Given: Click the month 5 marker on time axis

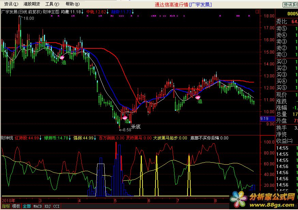Looking at the screenshot, I should (x=115, y=201).
